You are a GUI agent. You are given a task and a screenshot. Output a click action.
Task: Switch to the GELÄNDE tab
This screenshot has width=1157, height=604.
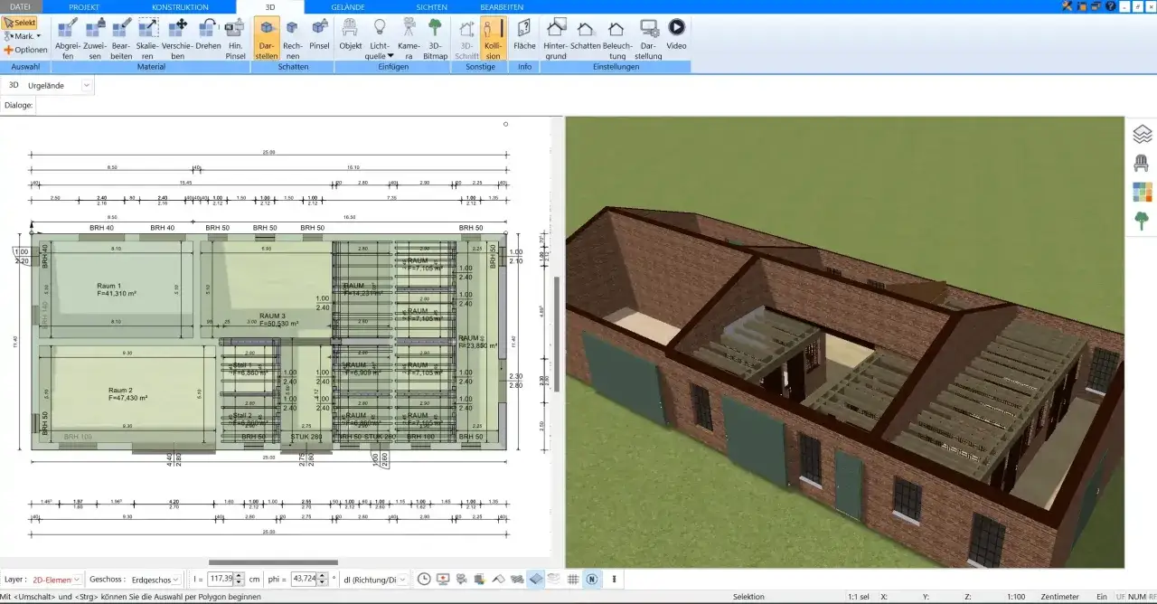[348, 6]
